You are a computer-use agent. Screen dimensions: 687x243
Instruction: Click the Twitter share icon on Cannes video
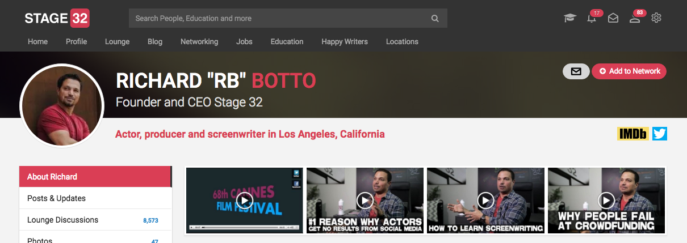point(296,173)
